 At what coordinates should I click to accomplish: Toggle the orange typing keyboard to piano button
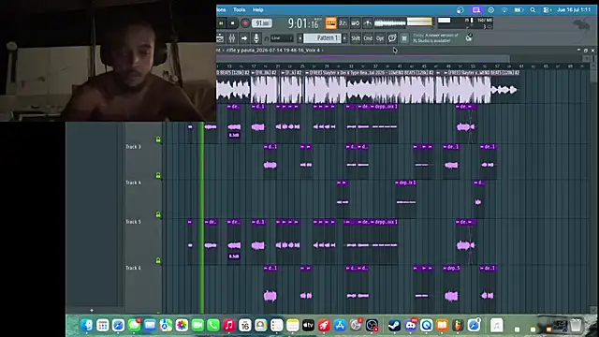[x=330, y=23]
